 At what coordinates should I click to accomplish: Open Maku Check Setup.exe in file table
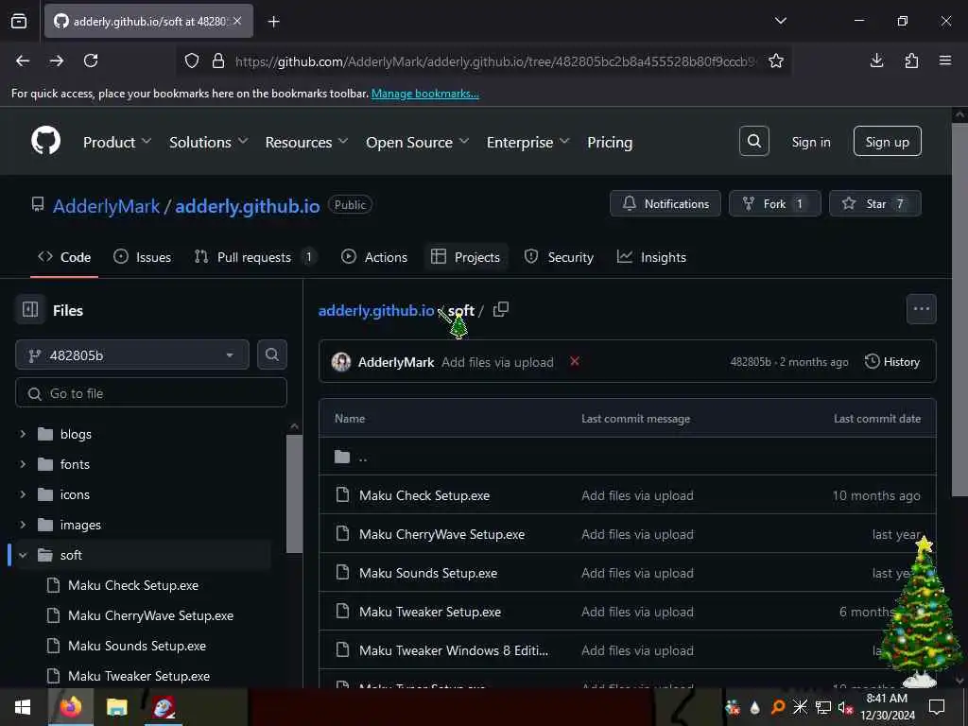tap(424, 495)
